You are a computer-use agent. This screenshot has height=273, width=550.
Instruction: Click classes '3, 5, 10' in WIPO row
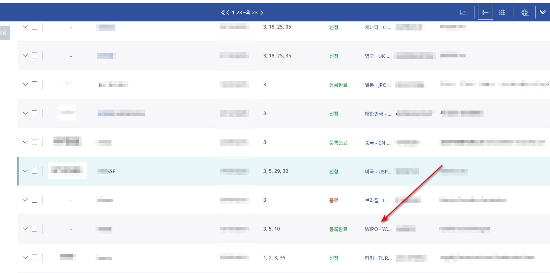click(271, 229)
